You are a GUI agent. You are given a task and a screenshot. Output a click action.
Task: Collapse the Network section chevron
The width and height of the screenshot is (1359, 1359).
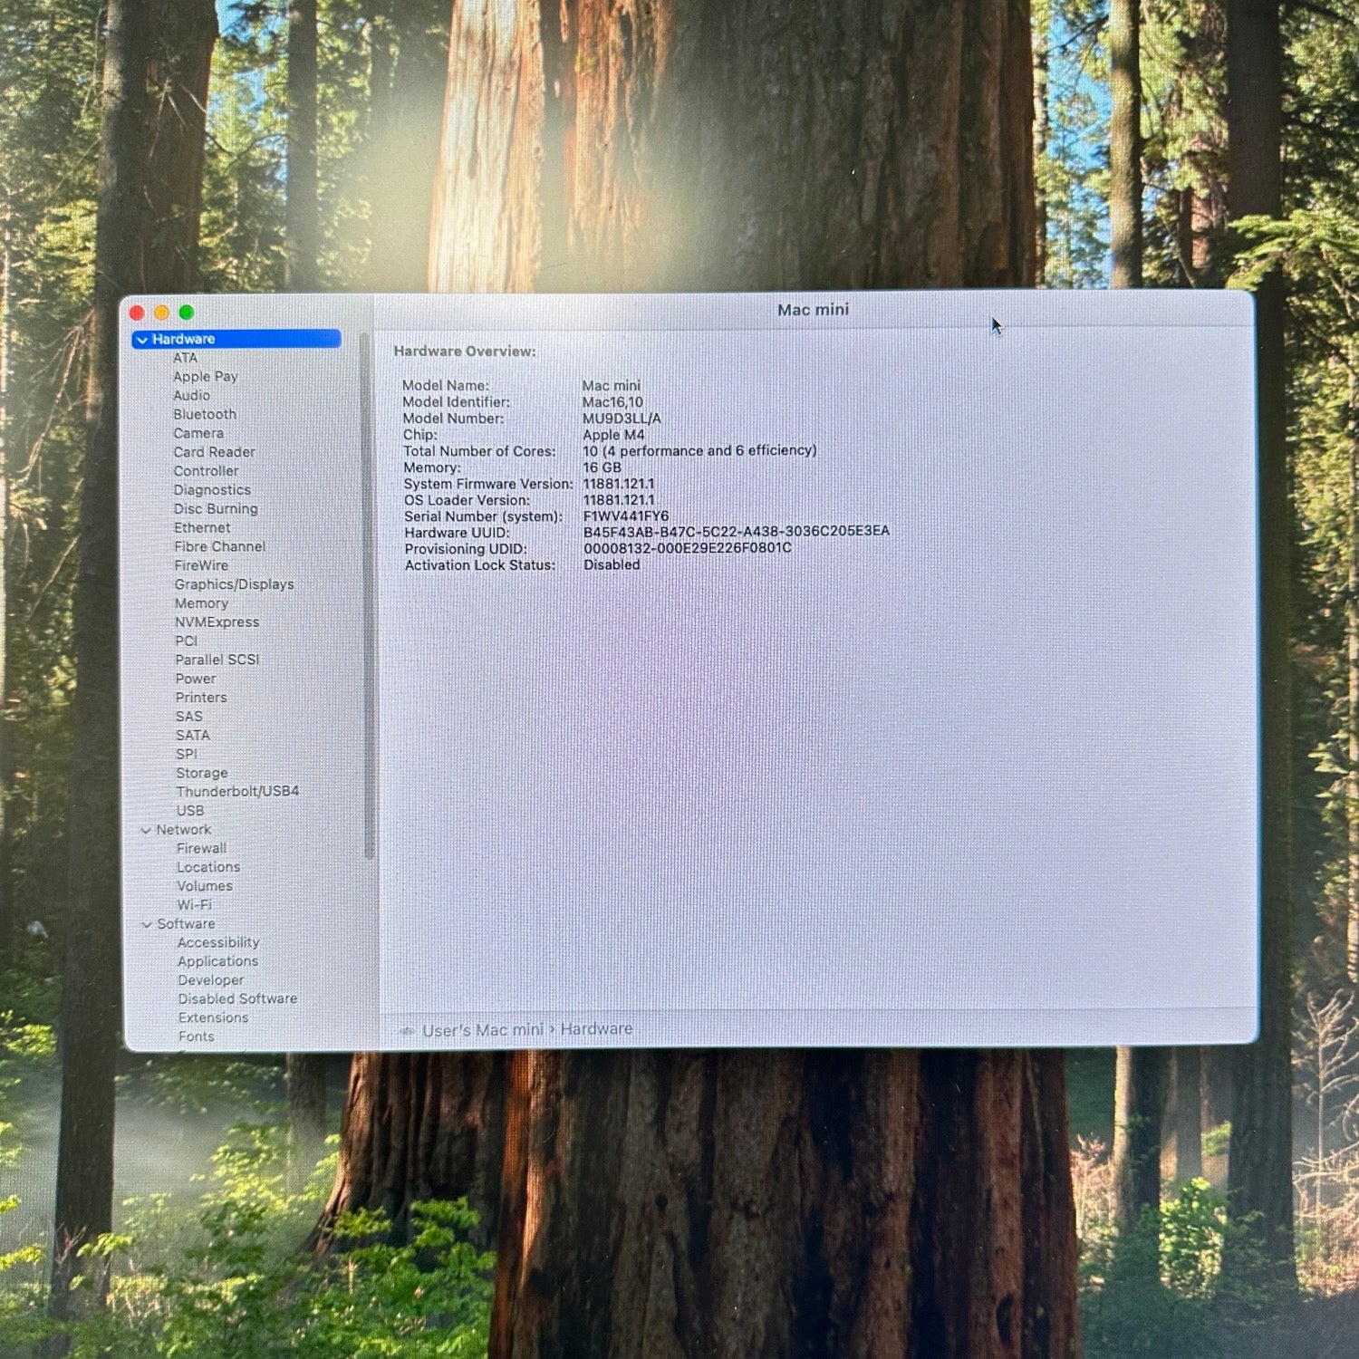[146, 831]
